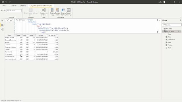
Task: Click Создать таблицу (New table) icon
Action: point(69,10)
